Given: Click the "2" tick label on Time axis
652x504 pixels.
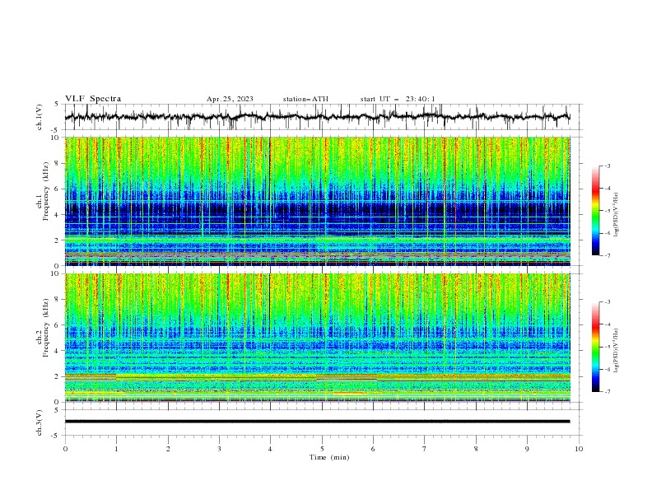Looking at the screenshot, I should (x=168, y=449).
